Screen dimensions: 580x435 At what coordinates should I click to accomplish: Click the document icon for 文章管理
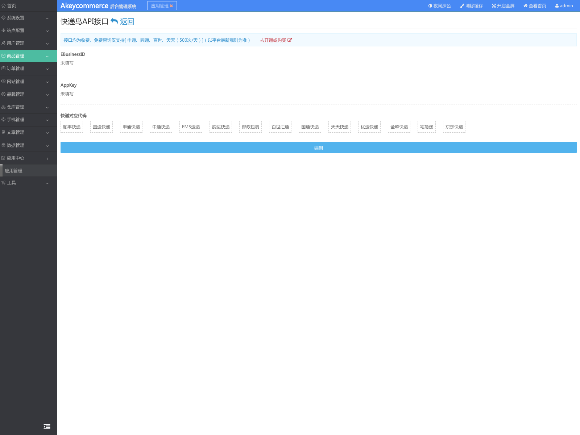click(x=4, y=132)
